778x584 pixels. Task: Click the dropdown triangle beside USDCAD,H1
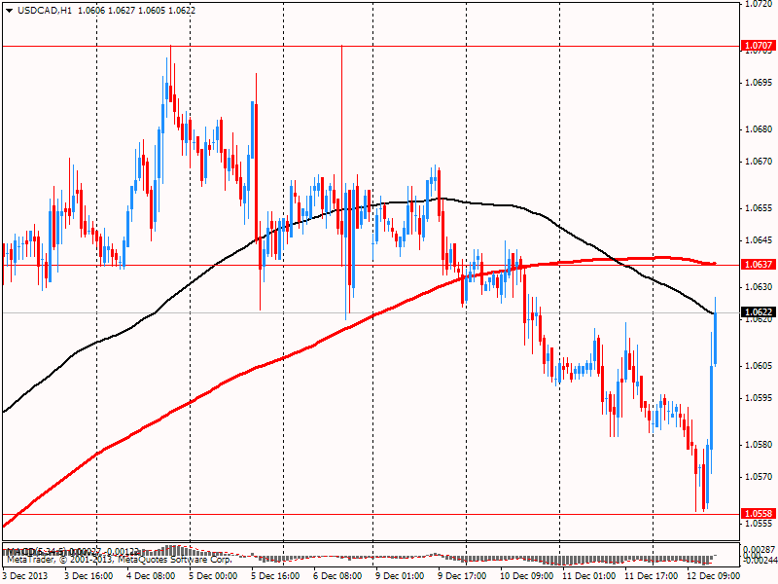(x=8, y=10)
